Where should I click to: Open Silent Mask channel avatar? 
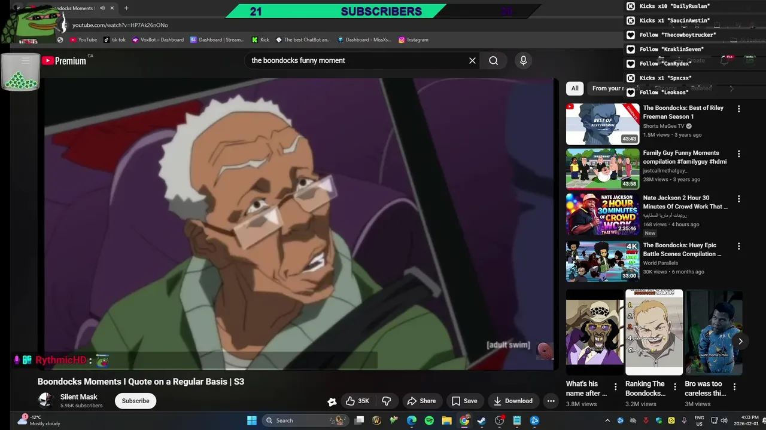pyautogui.click(x=45, y=400)
